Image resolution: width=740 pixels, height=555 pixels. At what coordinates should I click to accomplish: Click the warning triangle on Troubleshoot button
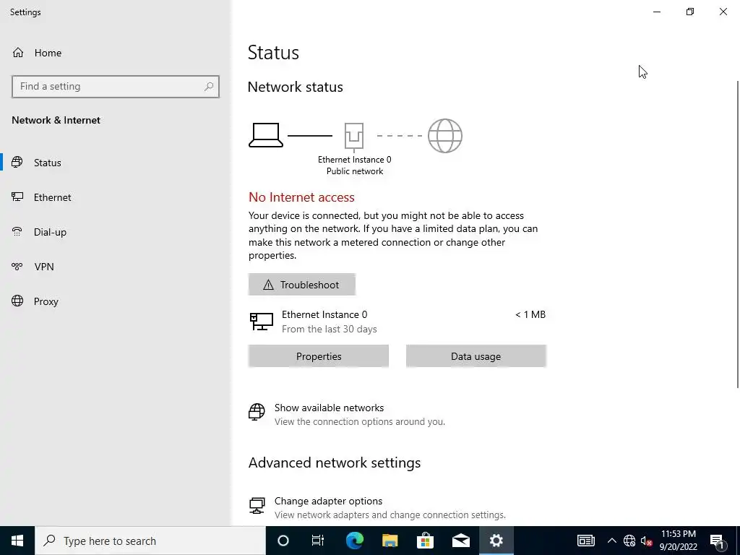coord(268,285)
